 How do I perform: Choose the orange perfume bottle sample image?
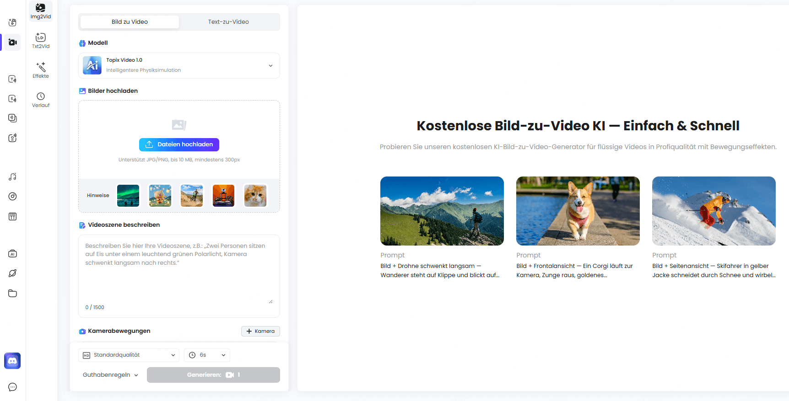point(224,195)
